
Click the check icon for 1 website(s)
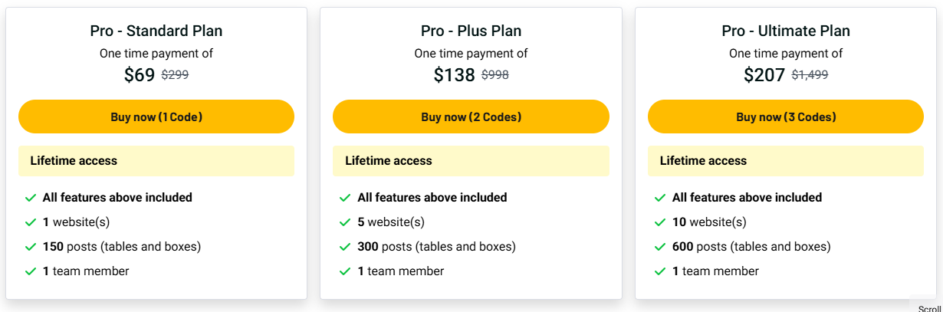click(31, 222)
